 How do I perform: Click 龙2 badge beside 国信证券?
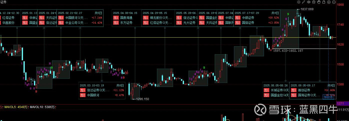click(238, 23)
